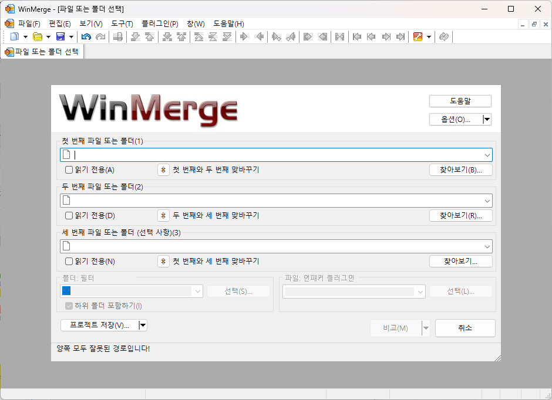Toggle 하위 폴더 포함하기(I) checkbox
Viewport: 552px width, 400px height.
pyautogui.click(x=69, y=306)
